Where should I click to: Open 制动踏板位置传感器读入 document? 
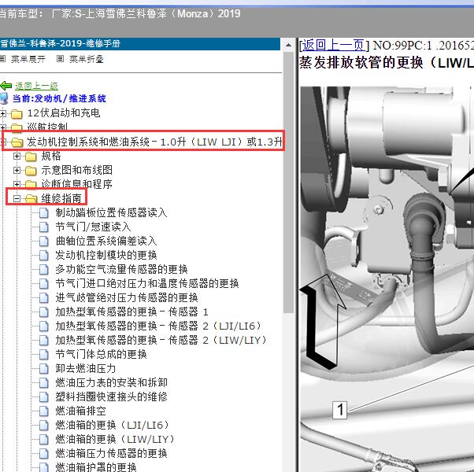tap(111, 212)
